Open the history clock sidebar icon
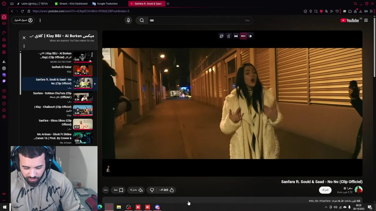The height and width of the screenshot is (211, 376). coord(4,104)
